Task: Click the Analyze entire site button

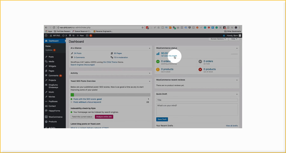Action: 104,117
